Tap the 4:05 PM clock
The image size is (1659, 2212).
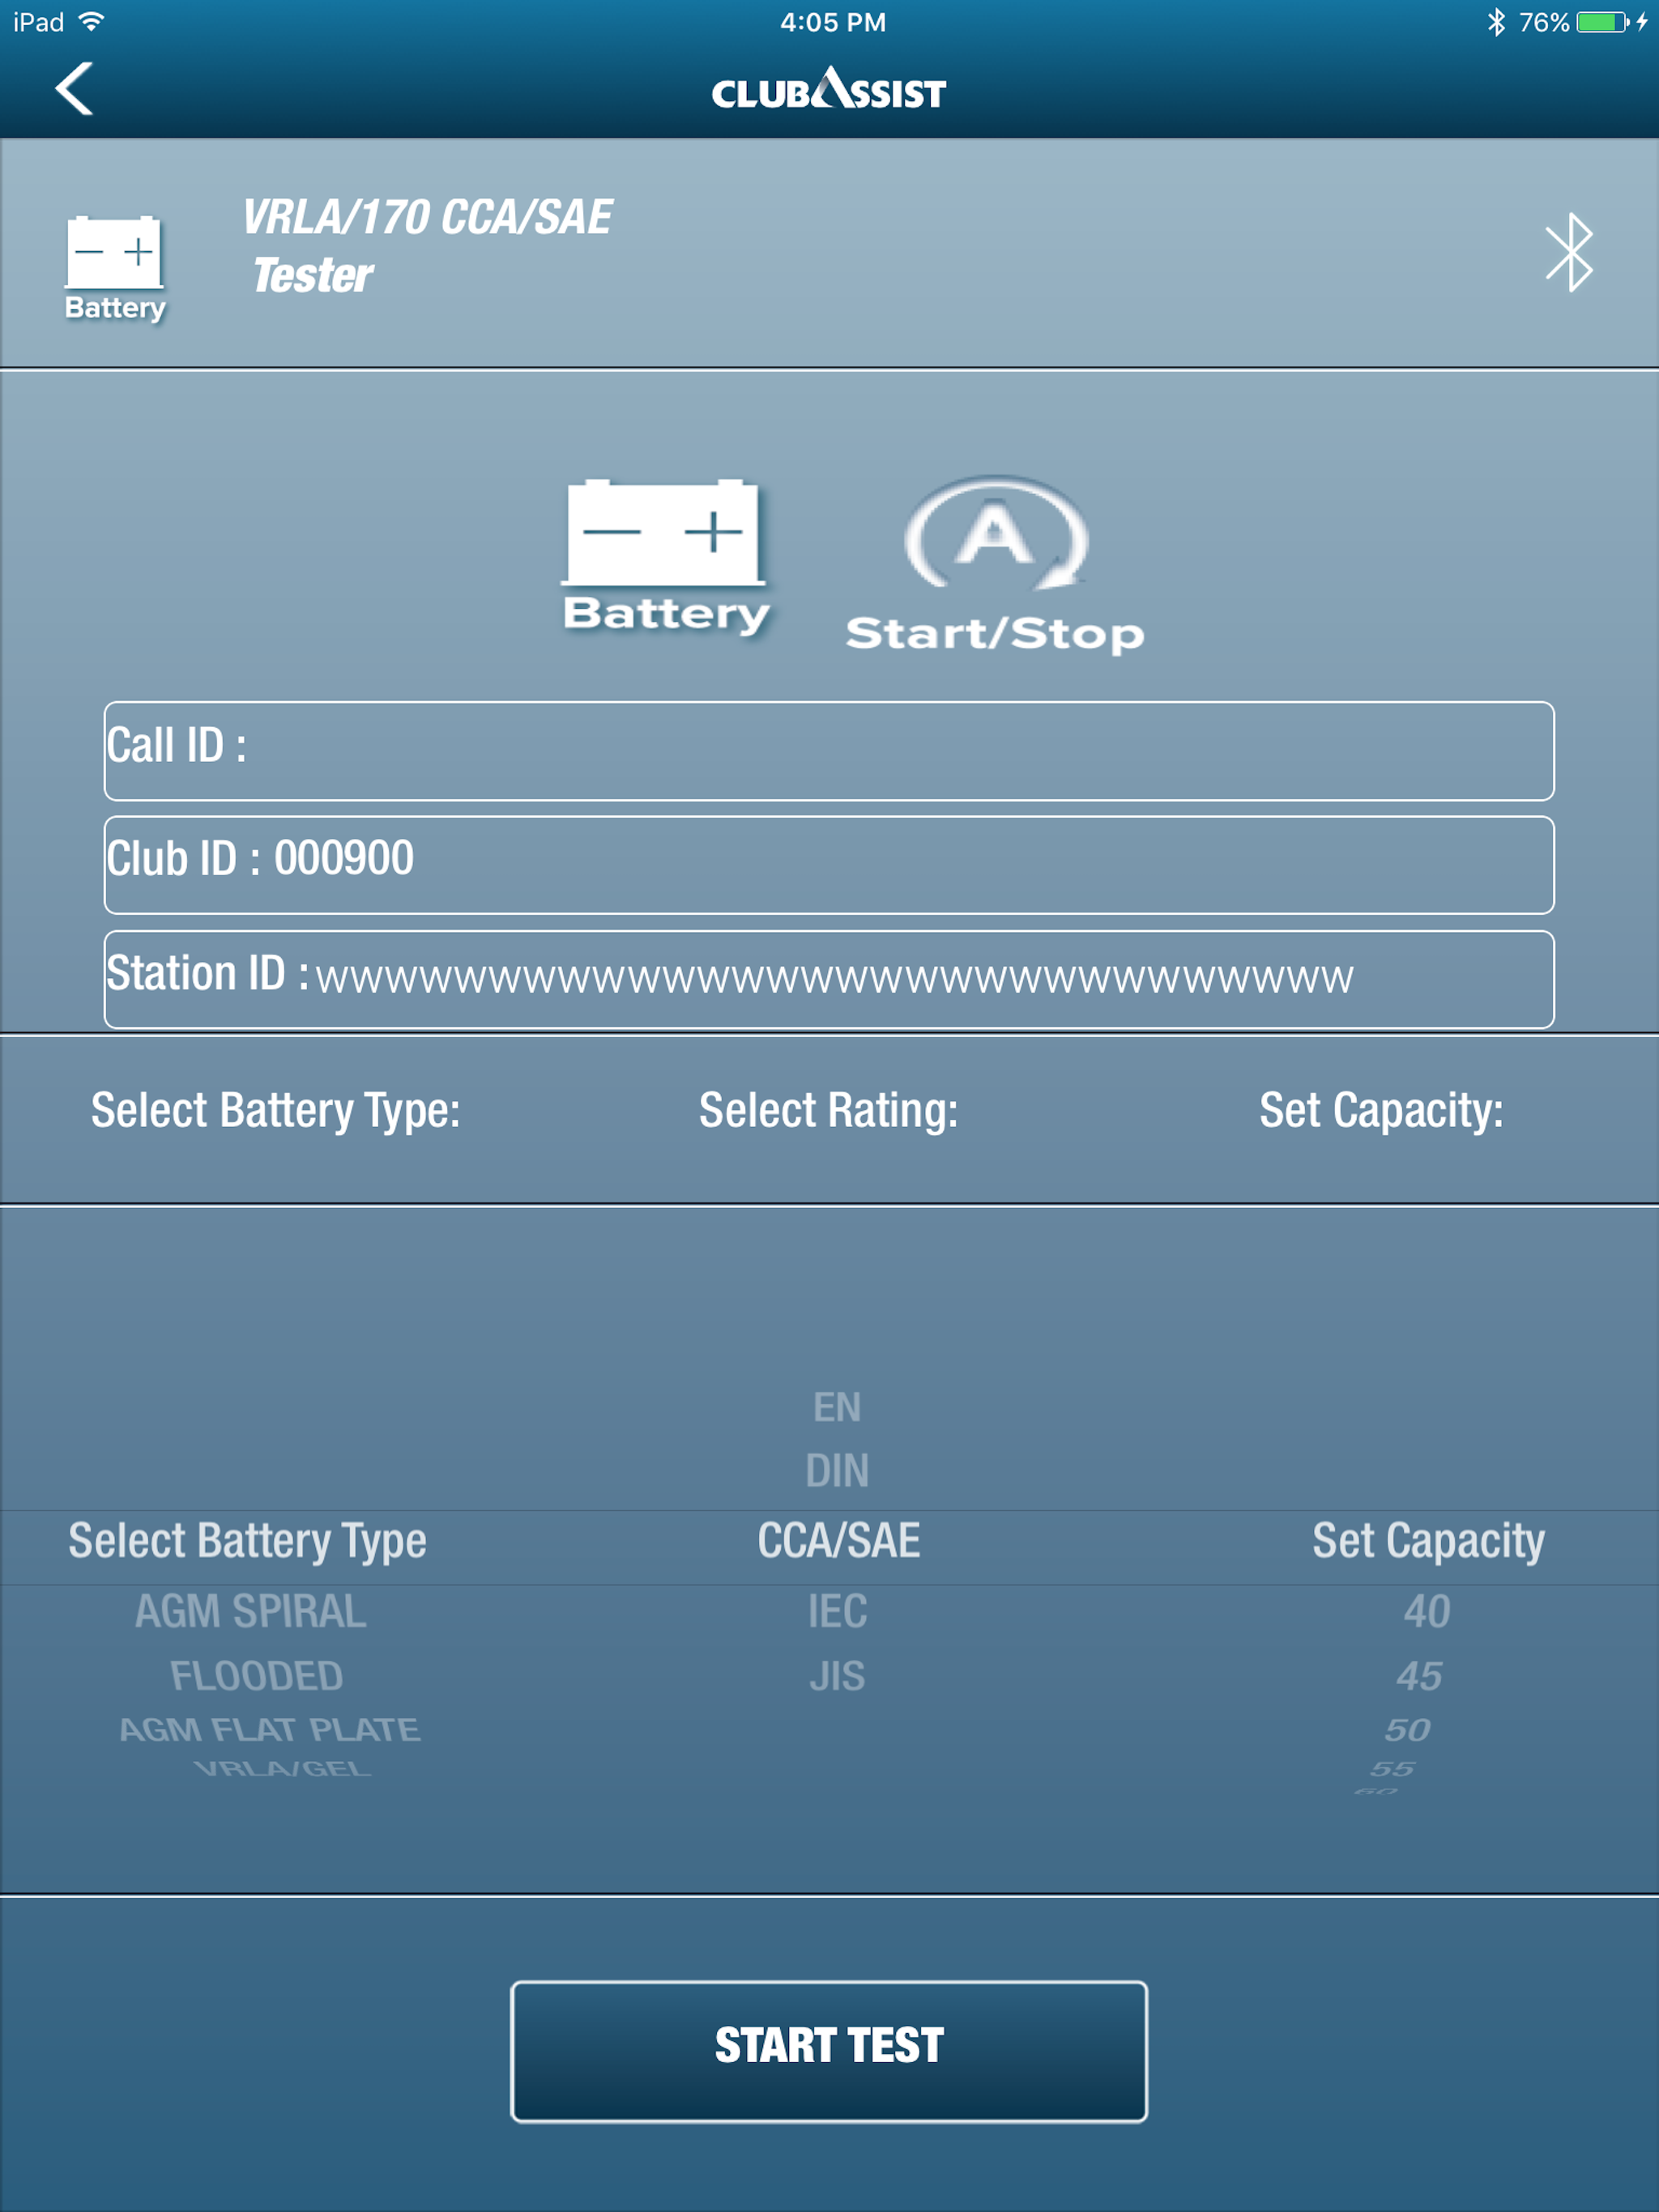[833, 22]
